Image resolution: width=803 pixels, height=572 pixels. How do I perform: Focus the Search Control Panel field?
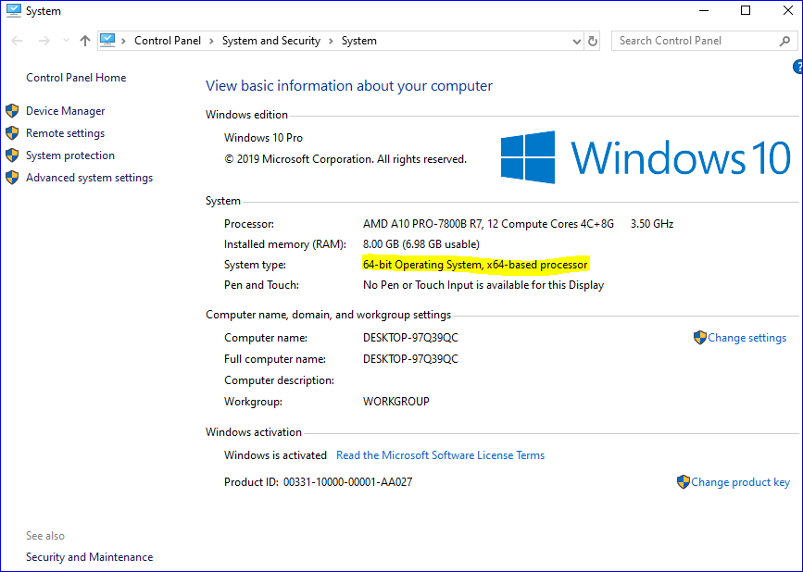tap(704, 41)
